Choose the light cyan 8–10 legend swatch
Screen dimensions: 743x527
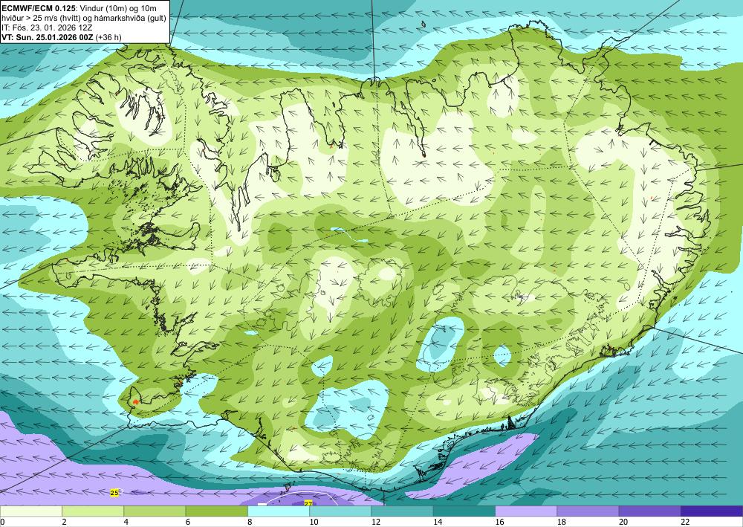(x=279, y=511)
